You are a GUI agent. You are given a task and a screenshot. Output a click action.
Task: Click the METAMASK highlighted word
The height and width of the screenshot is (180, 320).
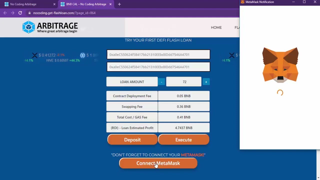tap(192, 155)
